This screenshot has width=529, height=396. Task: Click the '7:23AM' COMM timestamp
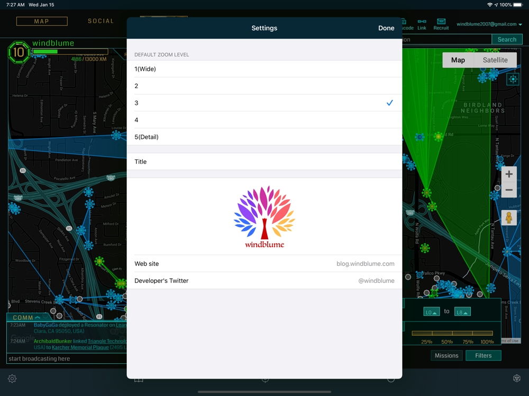[x=17, y=325]
